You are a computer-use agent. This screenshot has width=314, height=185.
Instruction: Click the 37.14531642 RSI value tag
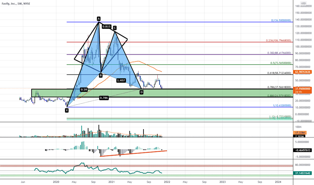point(303,173)
